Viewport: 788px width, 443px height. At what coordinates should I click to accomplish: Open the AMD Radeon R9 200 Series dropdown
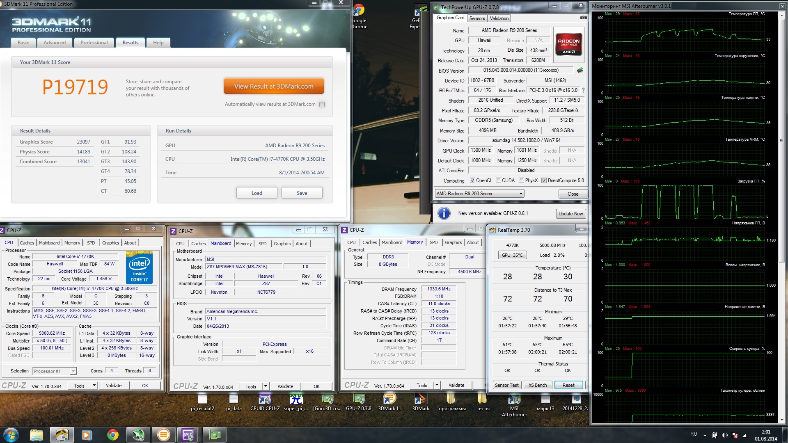pyautogui.click(x=521, y=194)
